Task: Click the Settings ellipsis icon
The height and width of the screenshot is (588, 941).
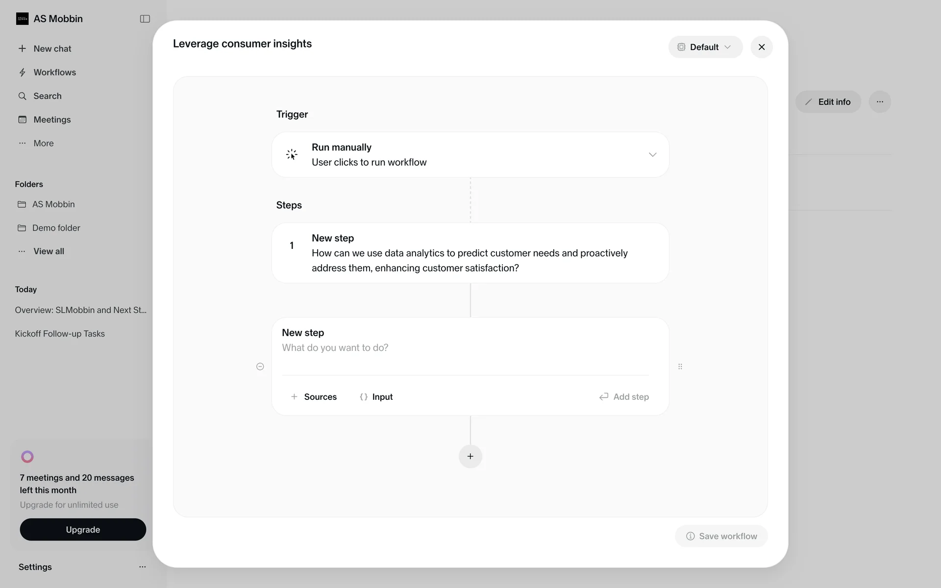Action: point(142,567)
